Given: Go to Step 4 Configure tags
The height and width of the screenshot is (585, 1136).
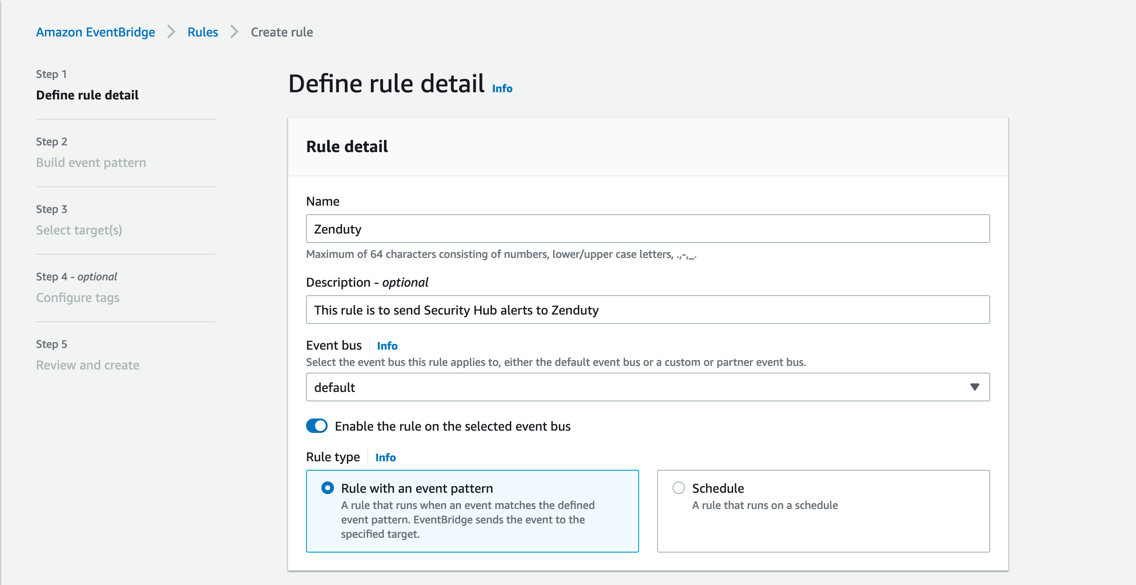Looking at the screenshot, I should (x=77, y=297).
